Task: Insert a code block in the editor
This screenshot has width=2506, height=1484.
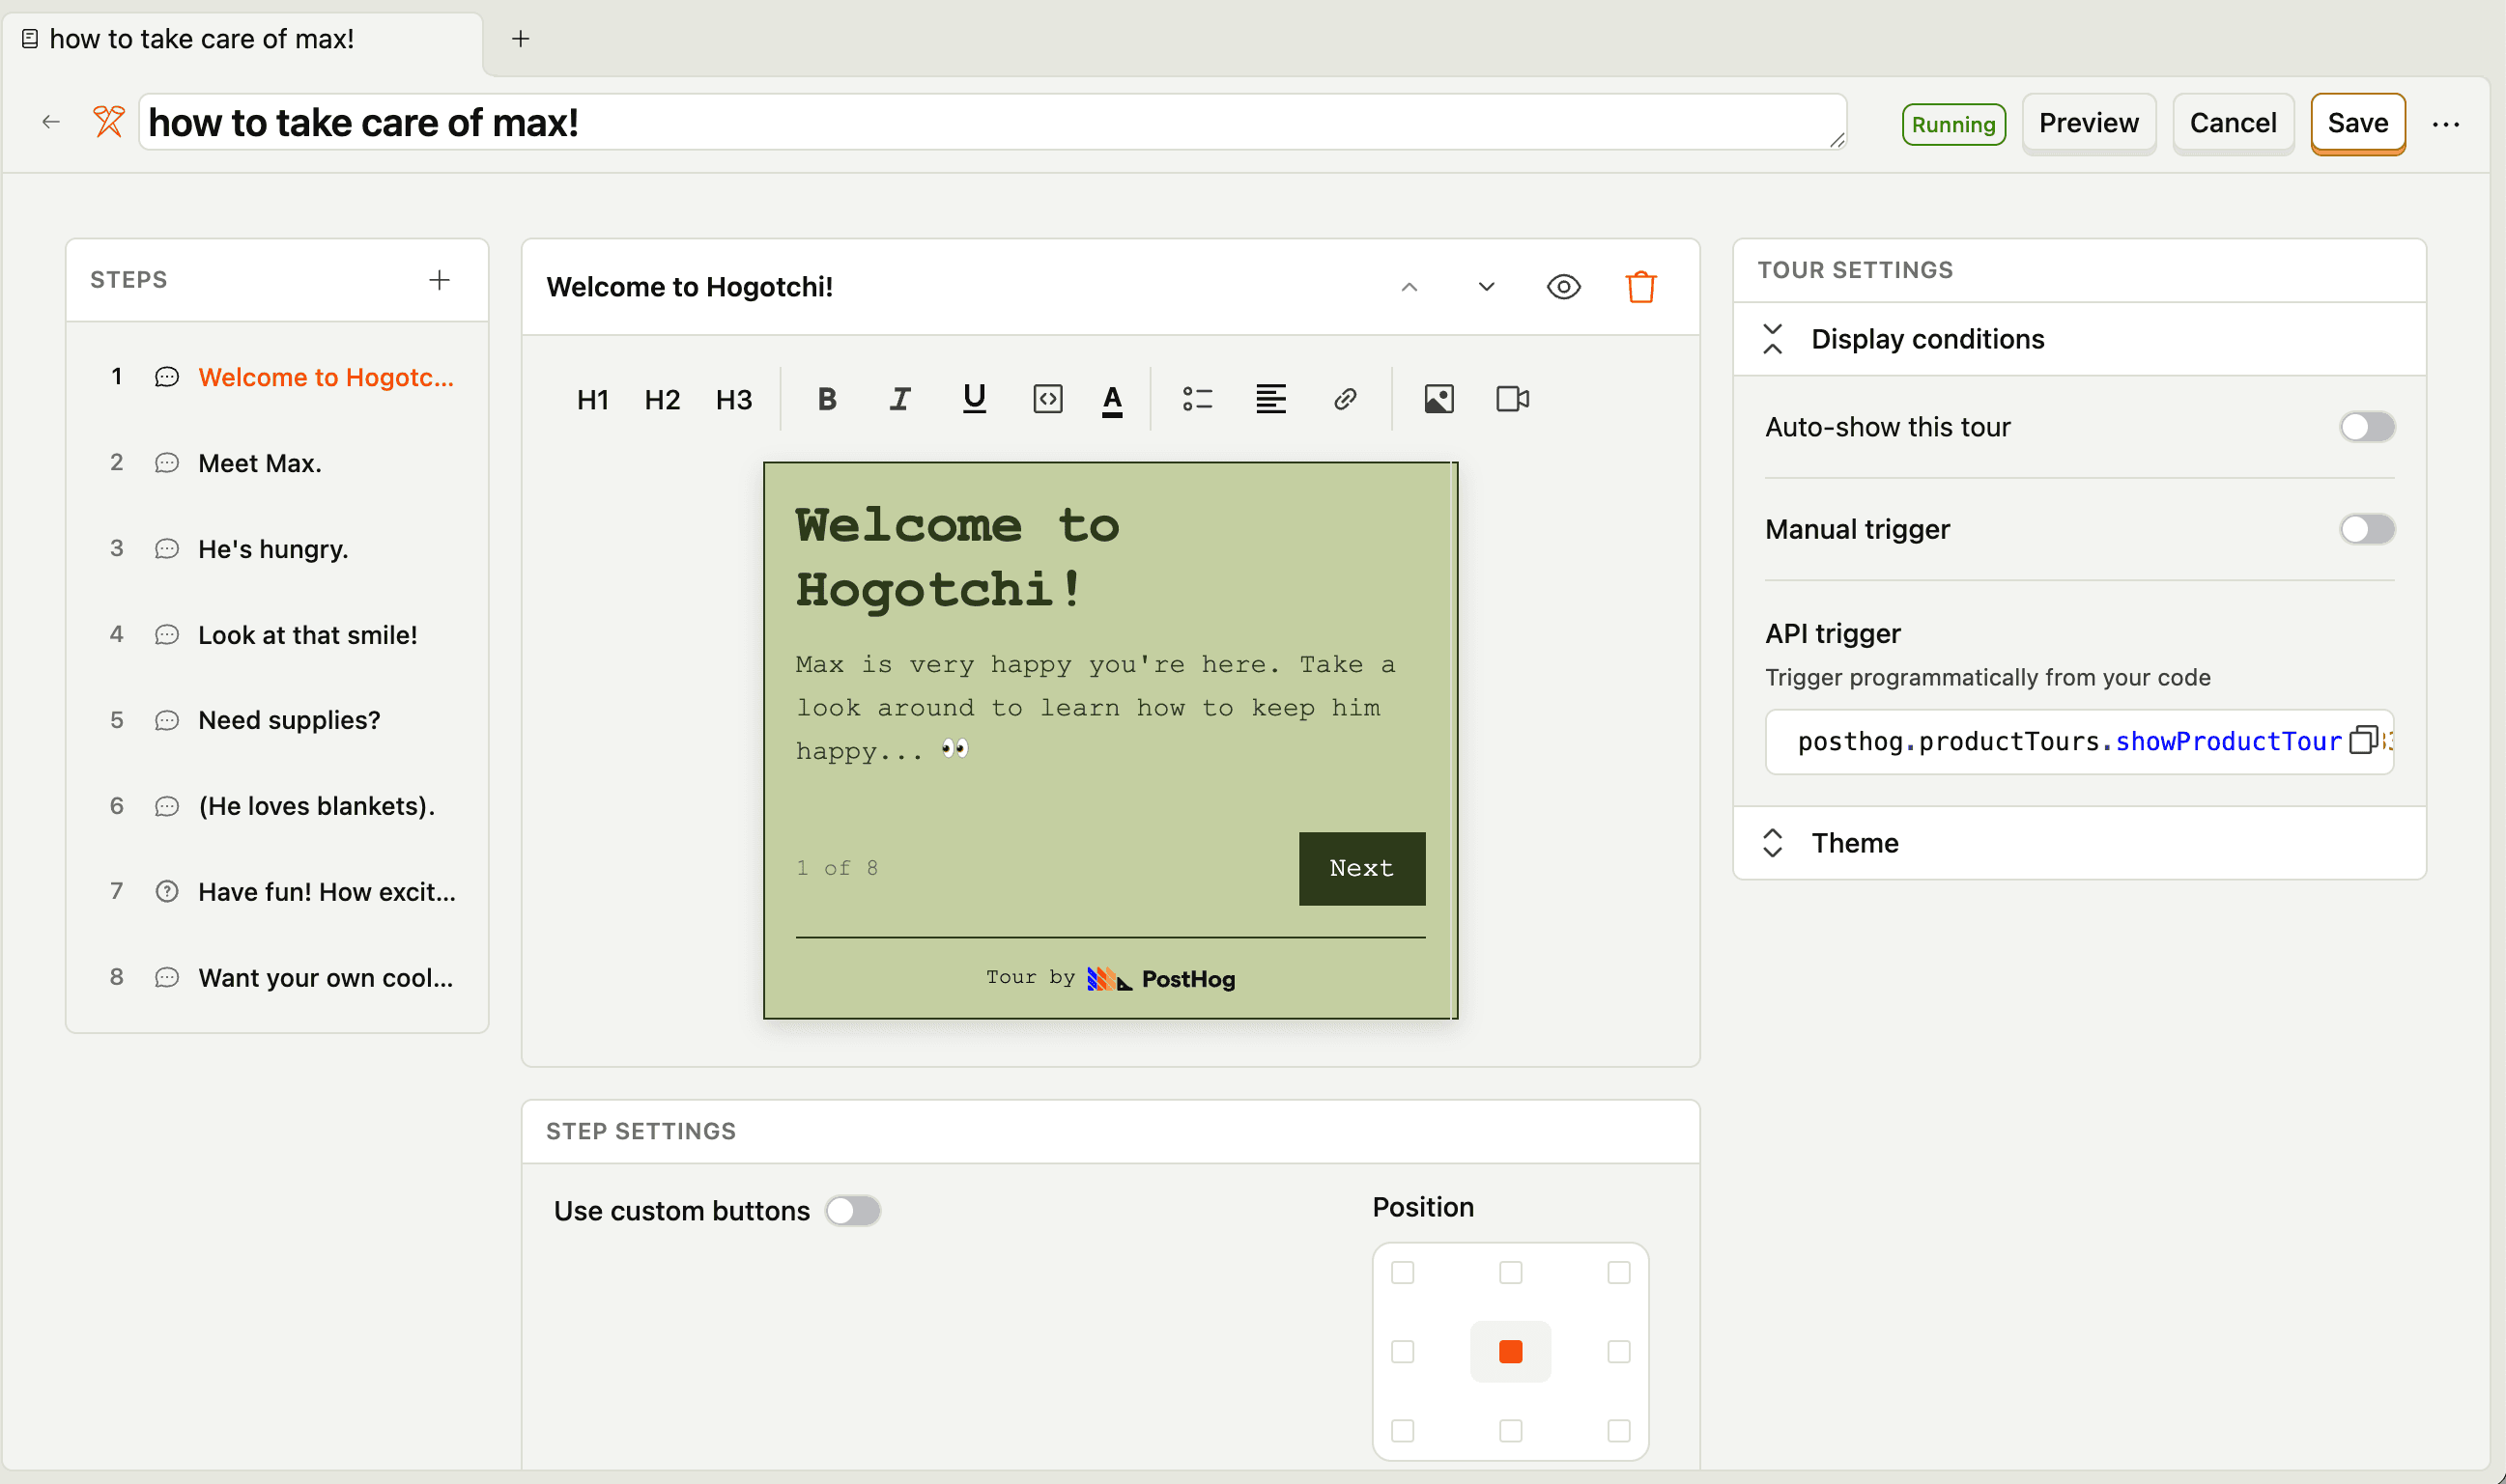Action: [x=1047, y=398]
